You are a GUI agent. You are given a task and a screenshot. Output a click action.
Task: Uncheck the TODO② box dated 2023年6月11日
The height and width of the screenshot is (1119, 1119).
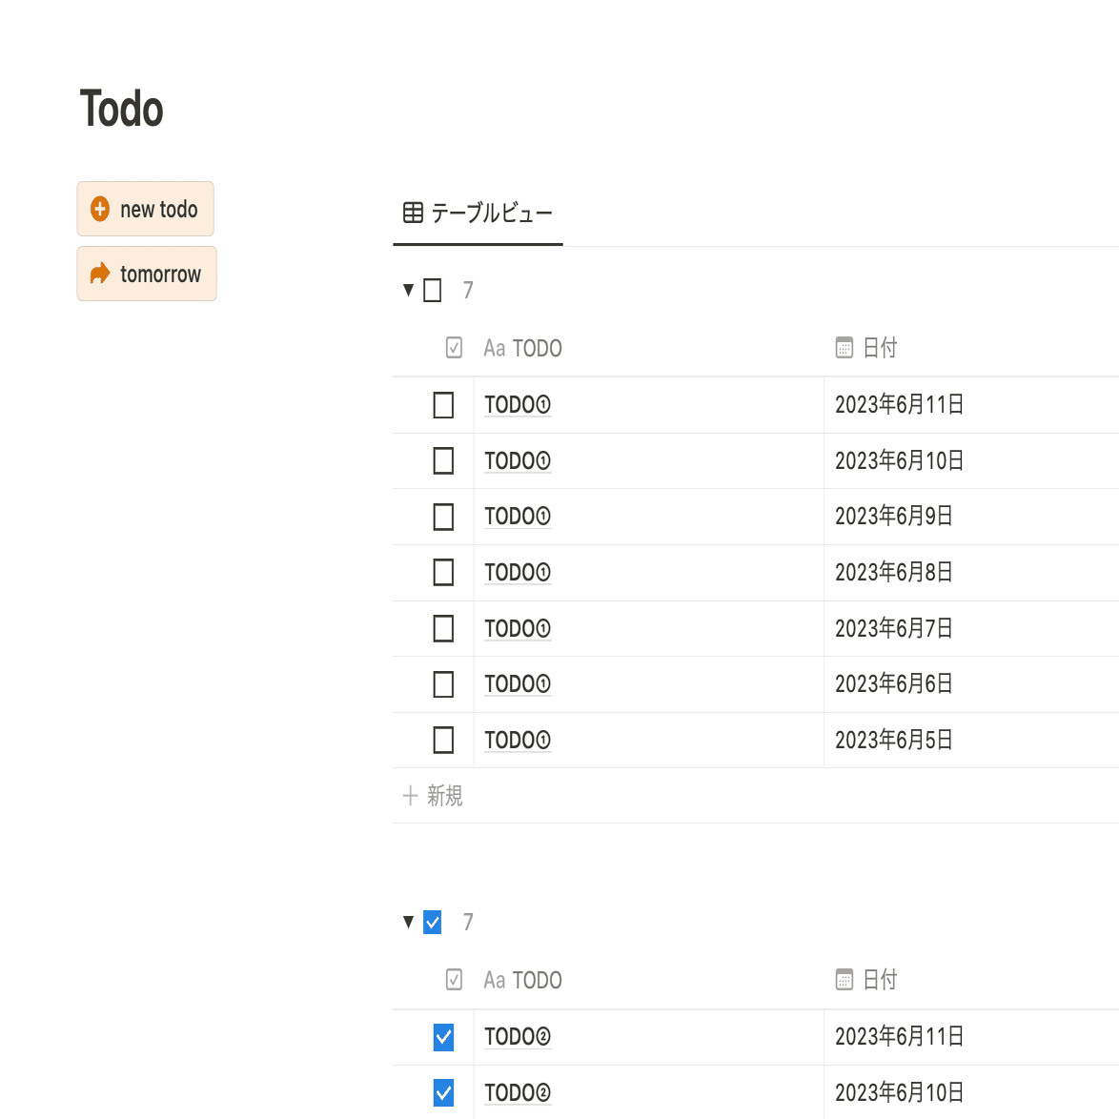(x=443, y=1037)
